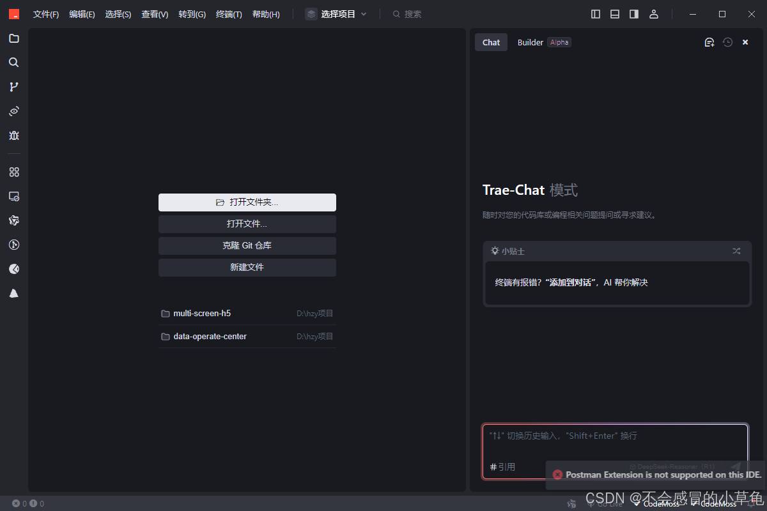Open the 选择(S) menu
The image size is (767, 511).
118,14
